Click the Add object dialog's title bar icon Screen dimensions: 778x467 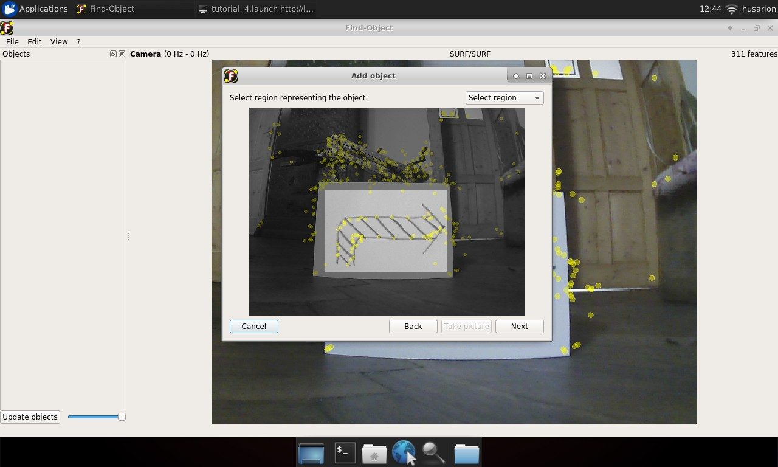pyautogui.click(x=231, y=76)
